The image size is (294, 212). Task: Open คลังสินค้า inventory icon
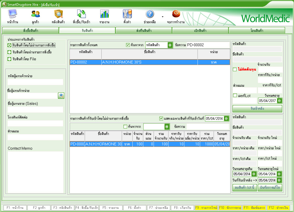tap(58, 14)
